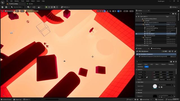Toggle the Scale ratio lock icon
The image size is (180, 101).
147,77
